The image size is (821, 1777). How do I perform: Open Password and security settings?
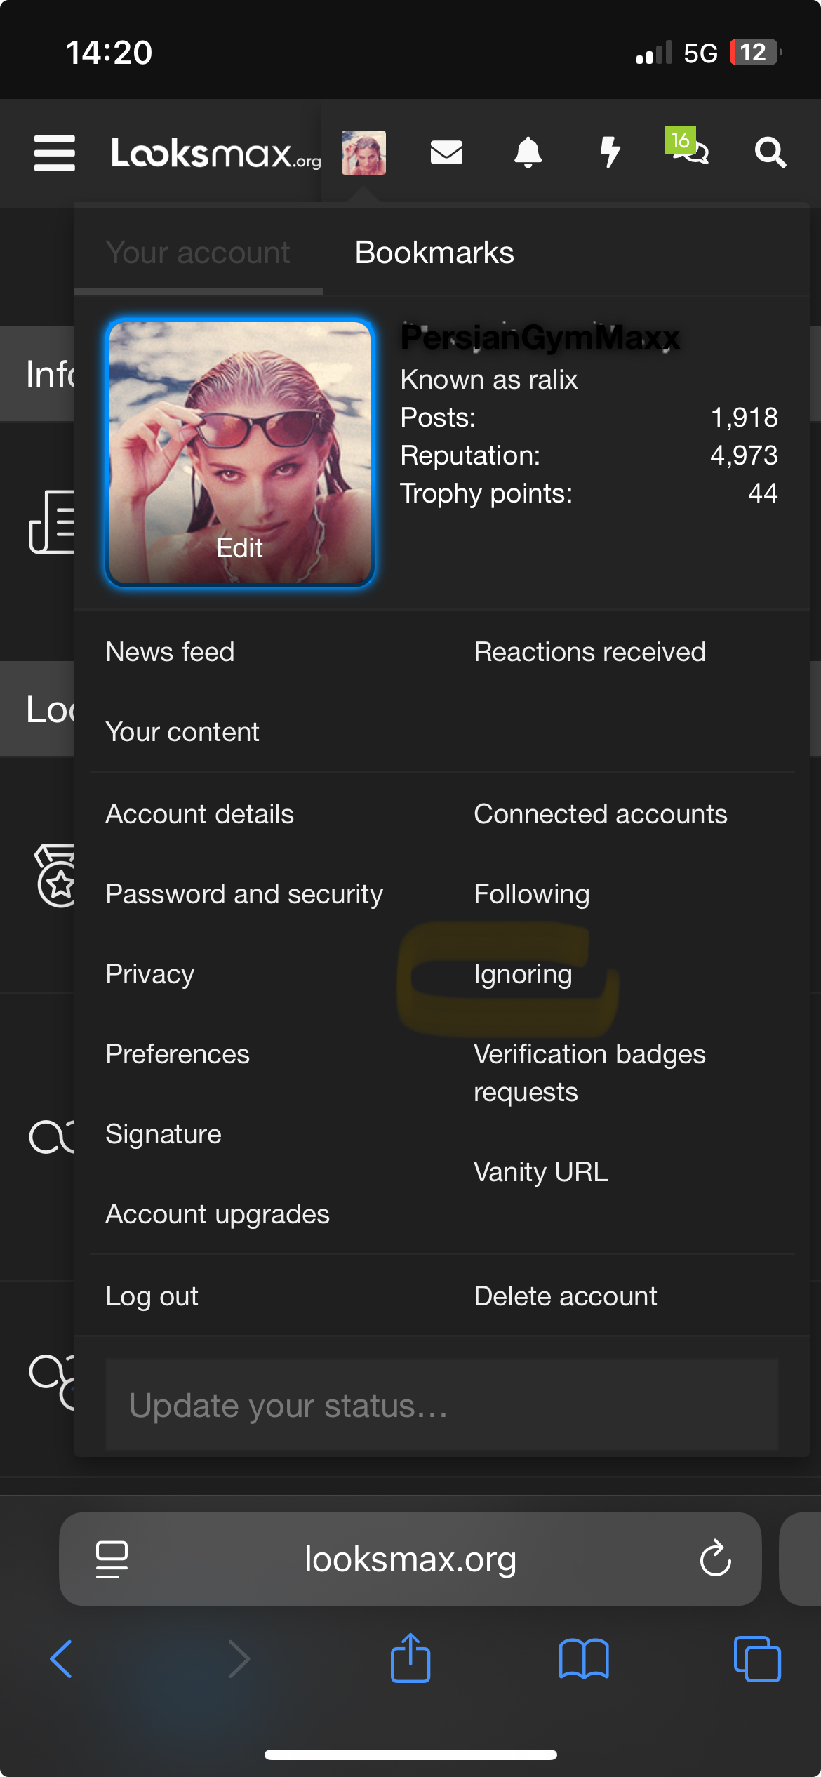(244, 894)
